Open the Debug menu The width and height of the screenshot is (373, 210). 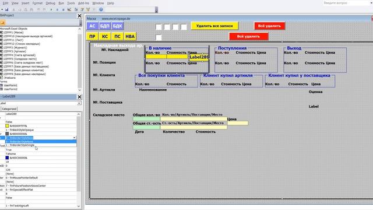click(51, 3)
